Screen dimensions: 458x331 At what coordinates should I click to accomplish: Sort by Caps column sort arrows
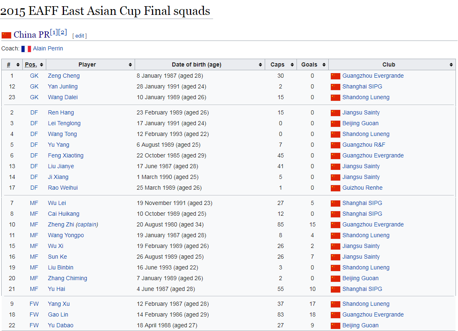(292, 64)
